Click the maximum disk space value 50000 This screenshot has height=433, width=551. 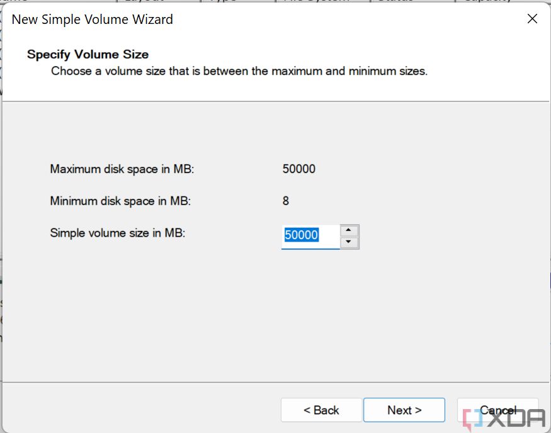pyautogui.click(x=299, y=169)
